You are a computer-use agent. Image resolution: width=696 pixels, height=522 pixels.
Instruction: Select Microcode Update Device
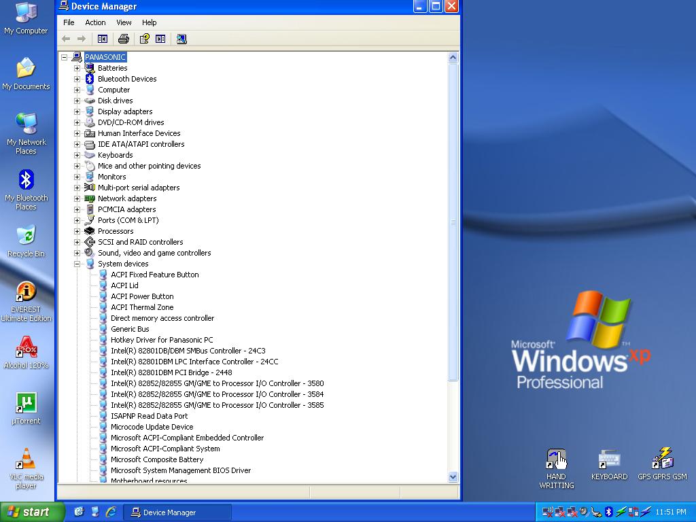152,427
